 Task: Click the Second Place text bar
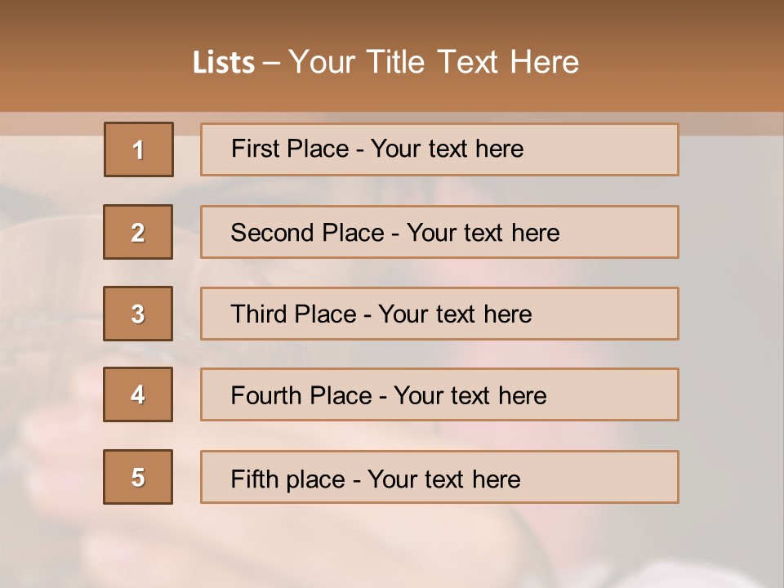[439, 232]
